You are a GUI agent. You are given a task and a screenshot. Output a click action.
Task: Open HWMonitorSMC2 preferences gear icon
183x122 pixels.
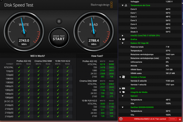click(x=121, y=119)
